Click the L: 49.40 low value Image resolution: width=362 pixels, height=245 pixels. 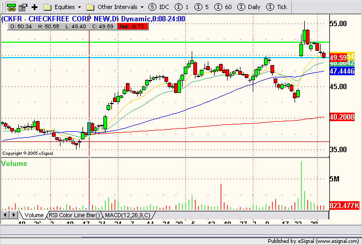coord(76,27)
